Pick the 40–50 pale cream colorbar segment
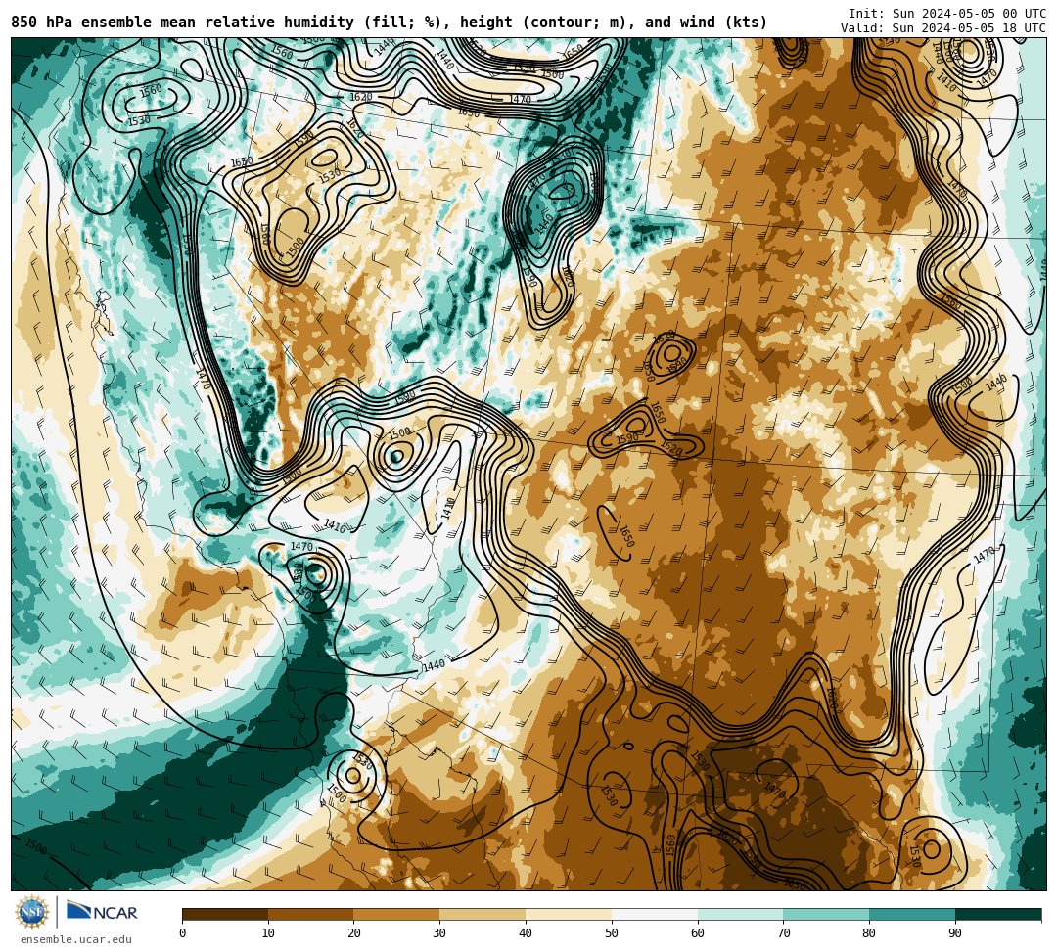The image size is (1057, 952). point(569,914)
